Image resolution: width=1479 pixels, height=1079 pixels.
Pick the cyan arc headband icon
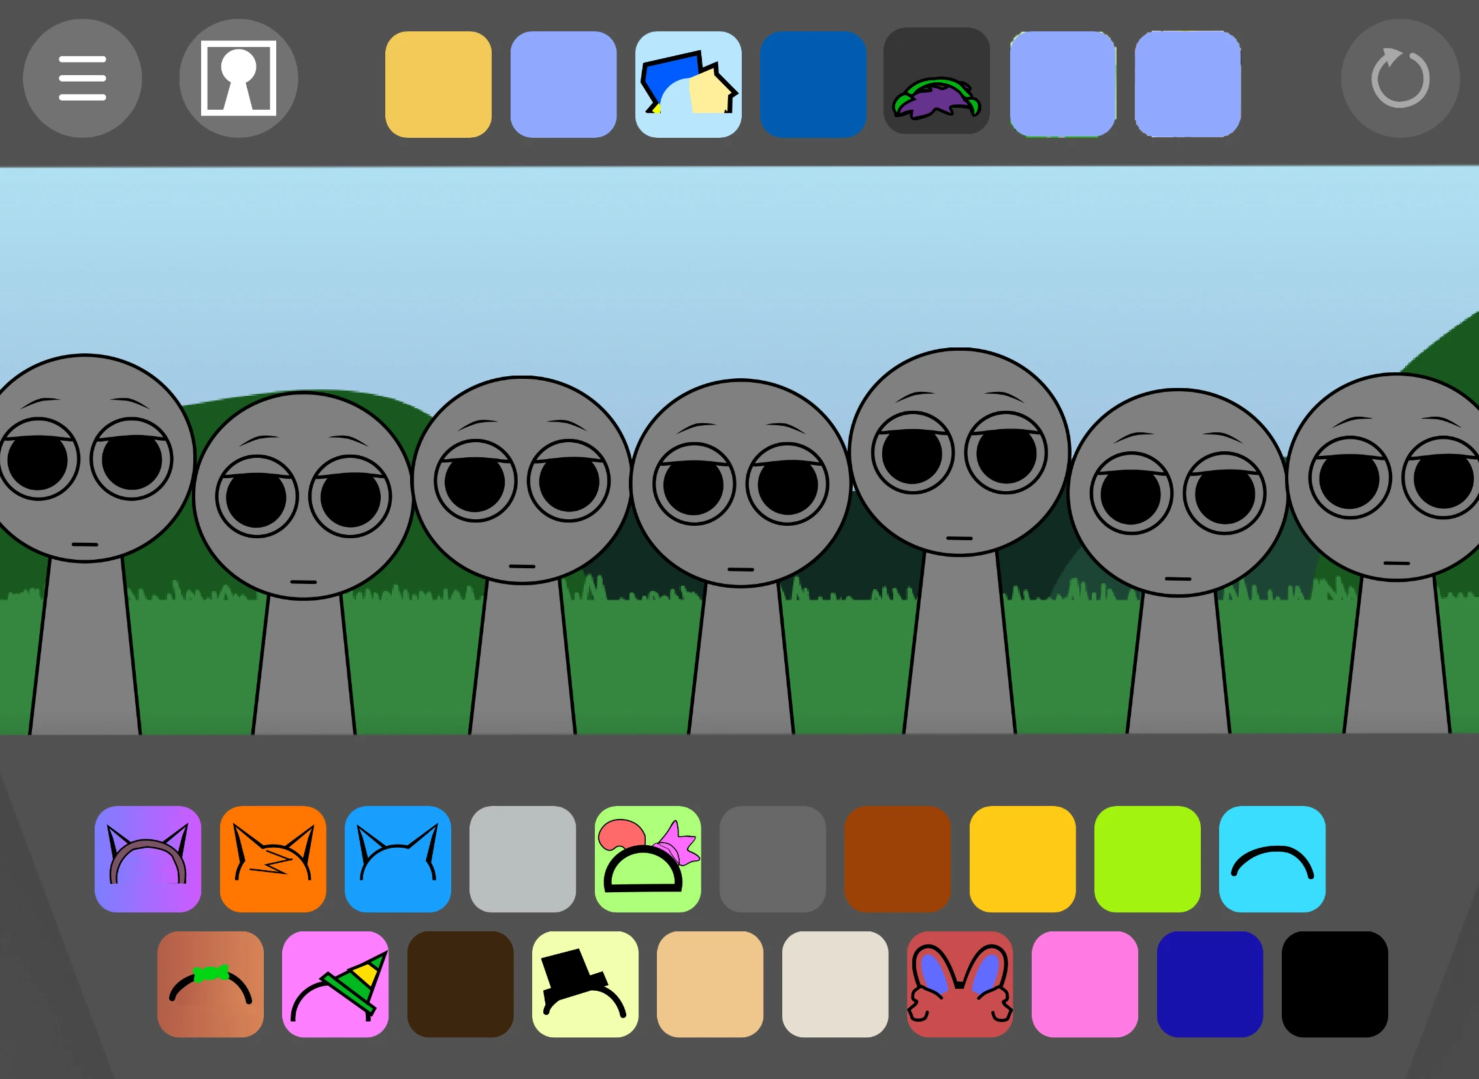coord(1272,859)
